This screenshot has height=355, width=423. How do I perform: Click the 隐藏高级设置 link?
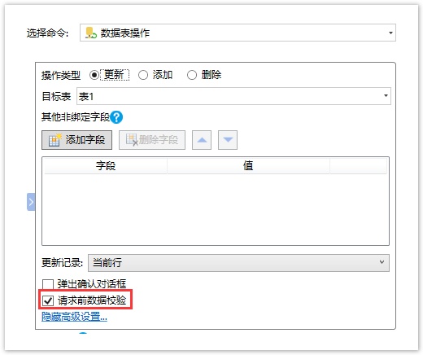pyautogui.click(x=74, y=317)
